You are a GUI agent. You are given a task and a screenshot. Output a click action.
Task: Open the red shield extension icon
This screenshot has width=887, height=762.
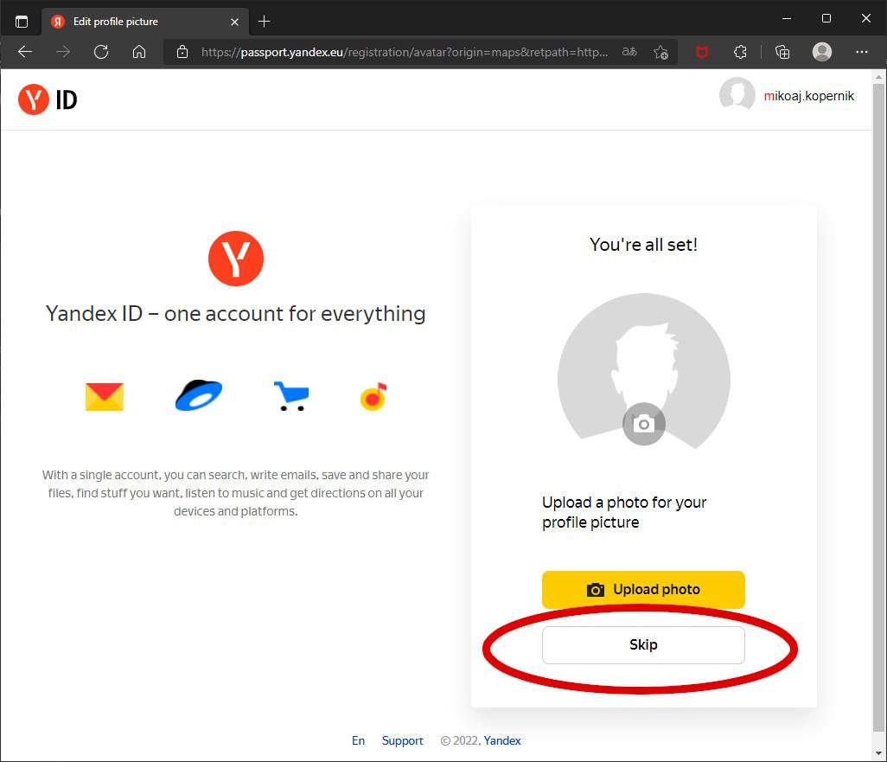pyautogui.click(x=702, y=52)
